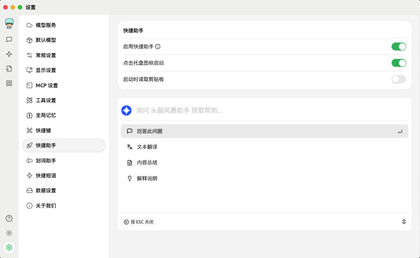The image size is (420, 258).
Task: Click the 按 ESC 关闭 button
Action: click(x=138, y=222)
